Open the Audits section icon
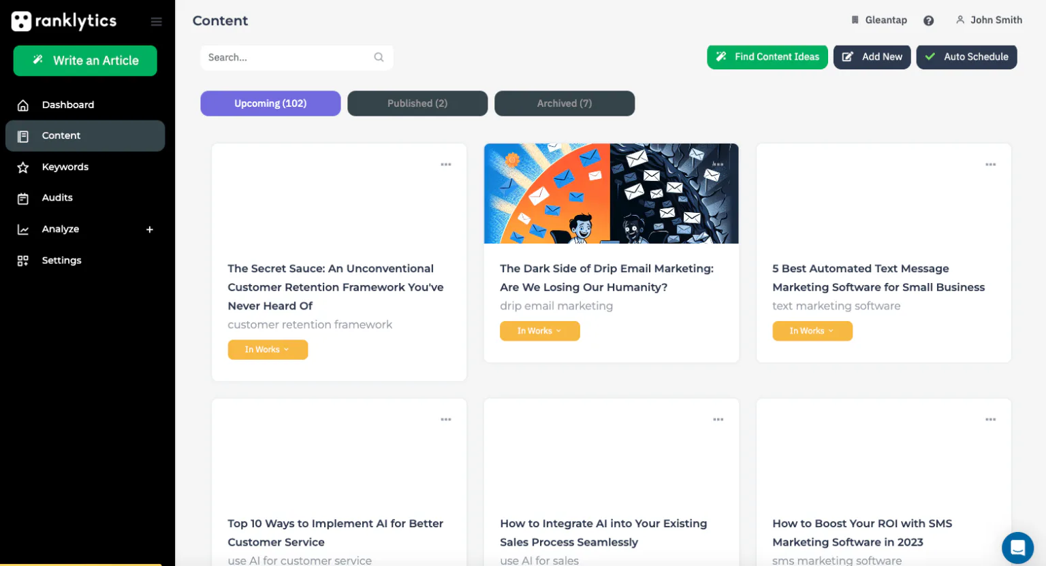This screenshot has width=1046, height=566. [x=22, y=198]
